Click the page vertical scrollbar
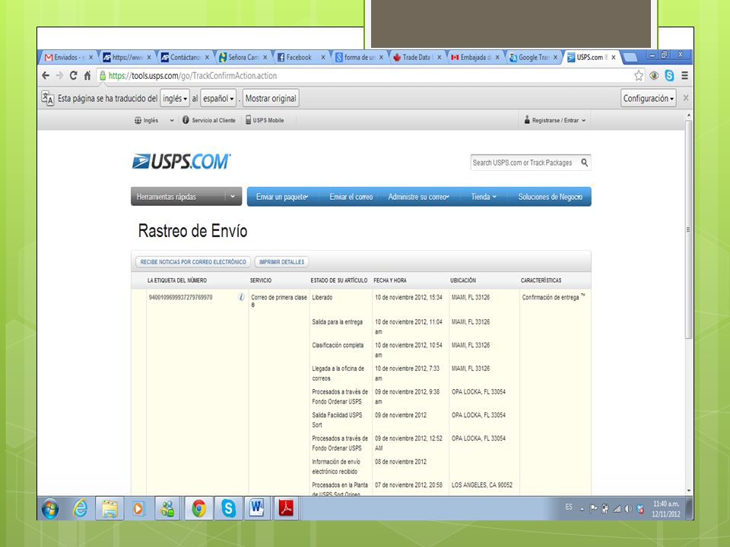 tap(689, 229)
